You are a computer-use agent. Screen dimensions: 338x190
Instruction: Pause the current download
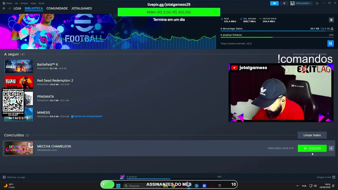330,43
